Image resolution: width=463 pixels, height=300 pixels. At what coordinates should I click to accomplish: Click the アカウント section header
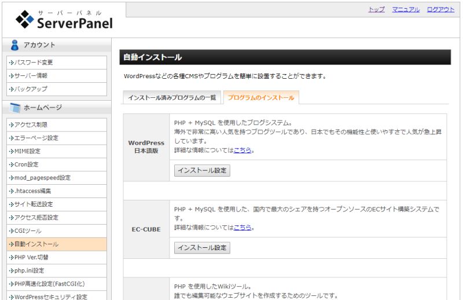tap(57, 45)
